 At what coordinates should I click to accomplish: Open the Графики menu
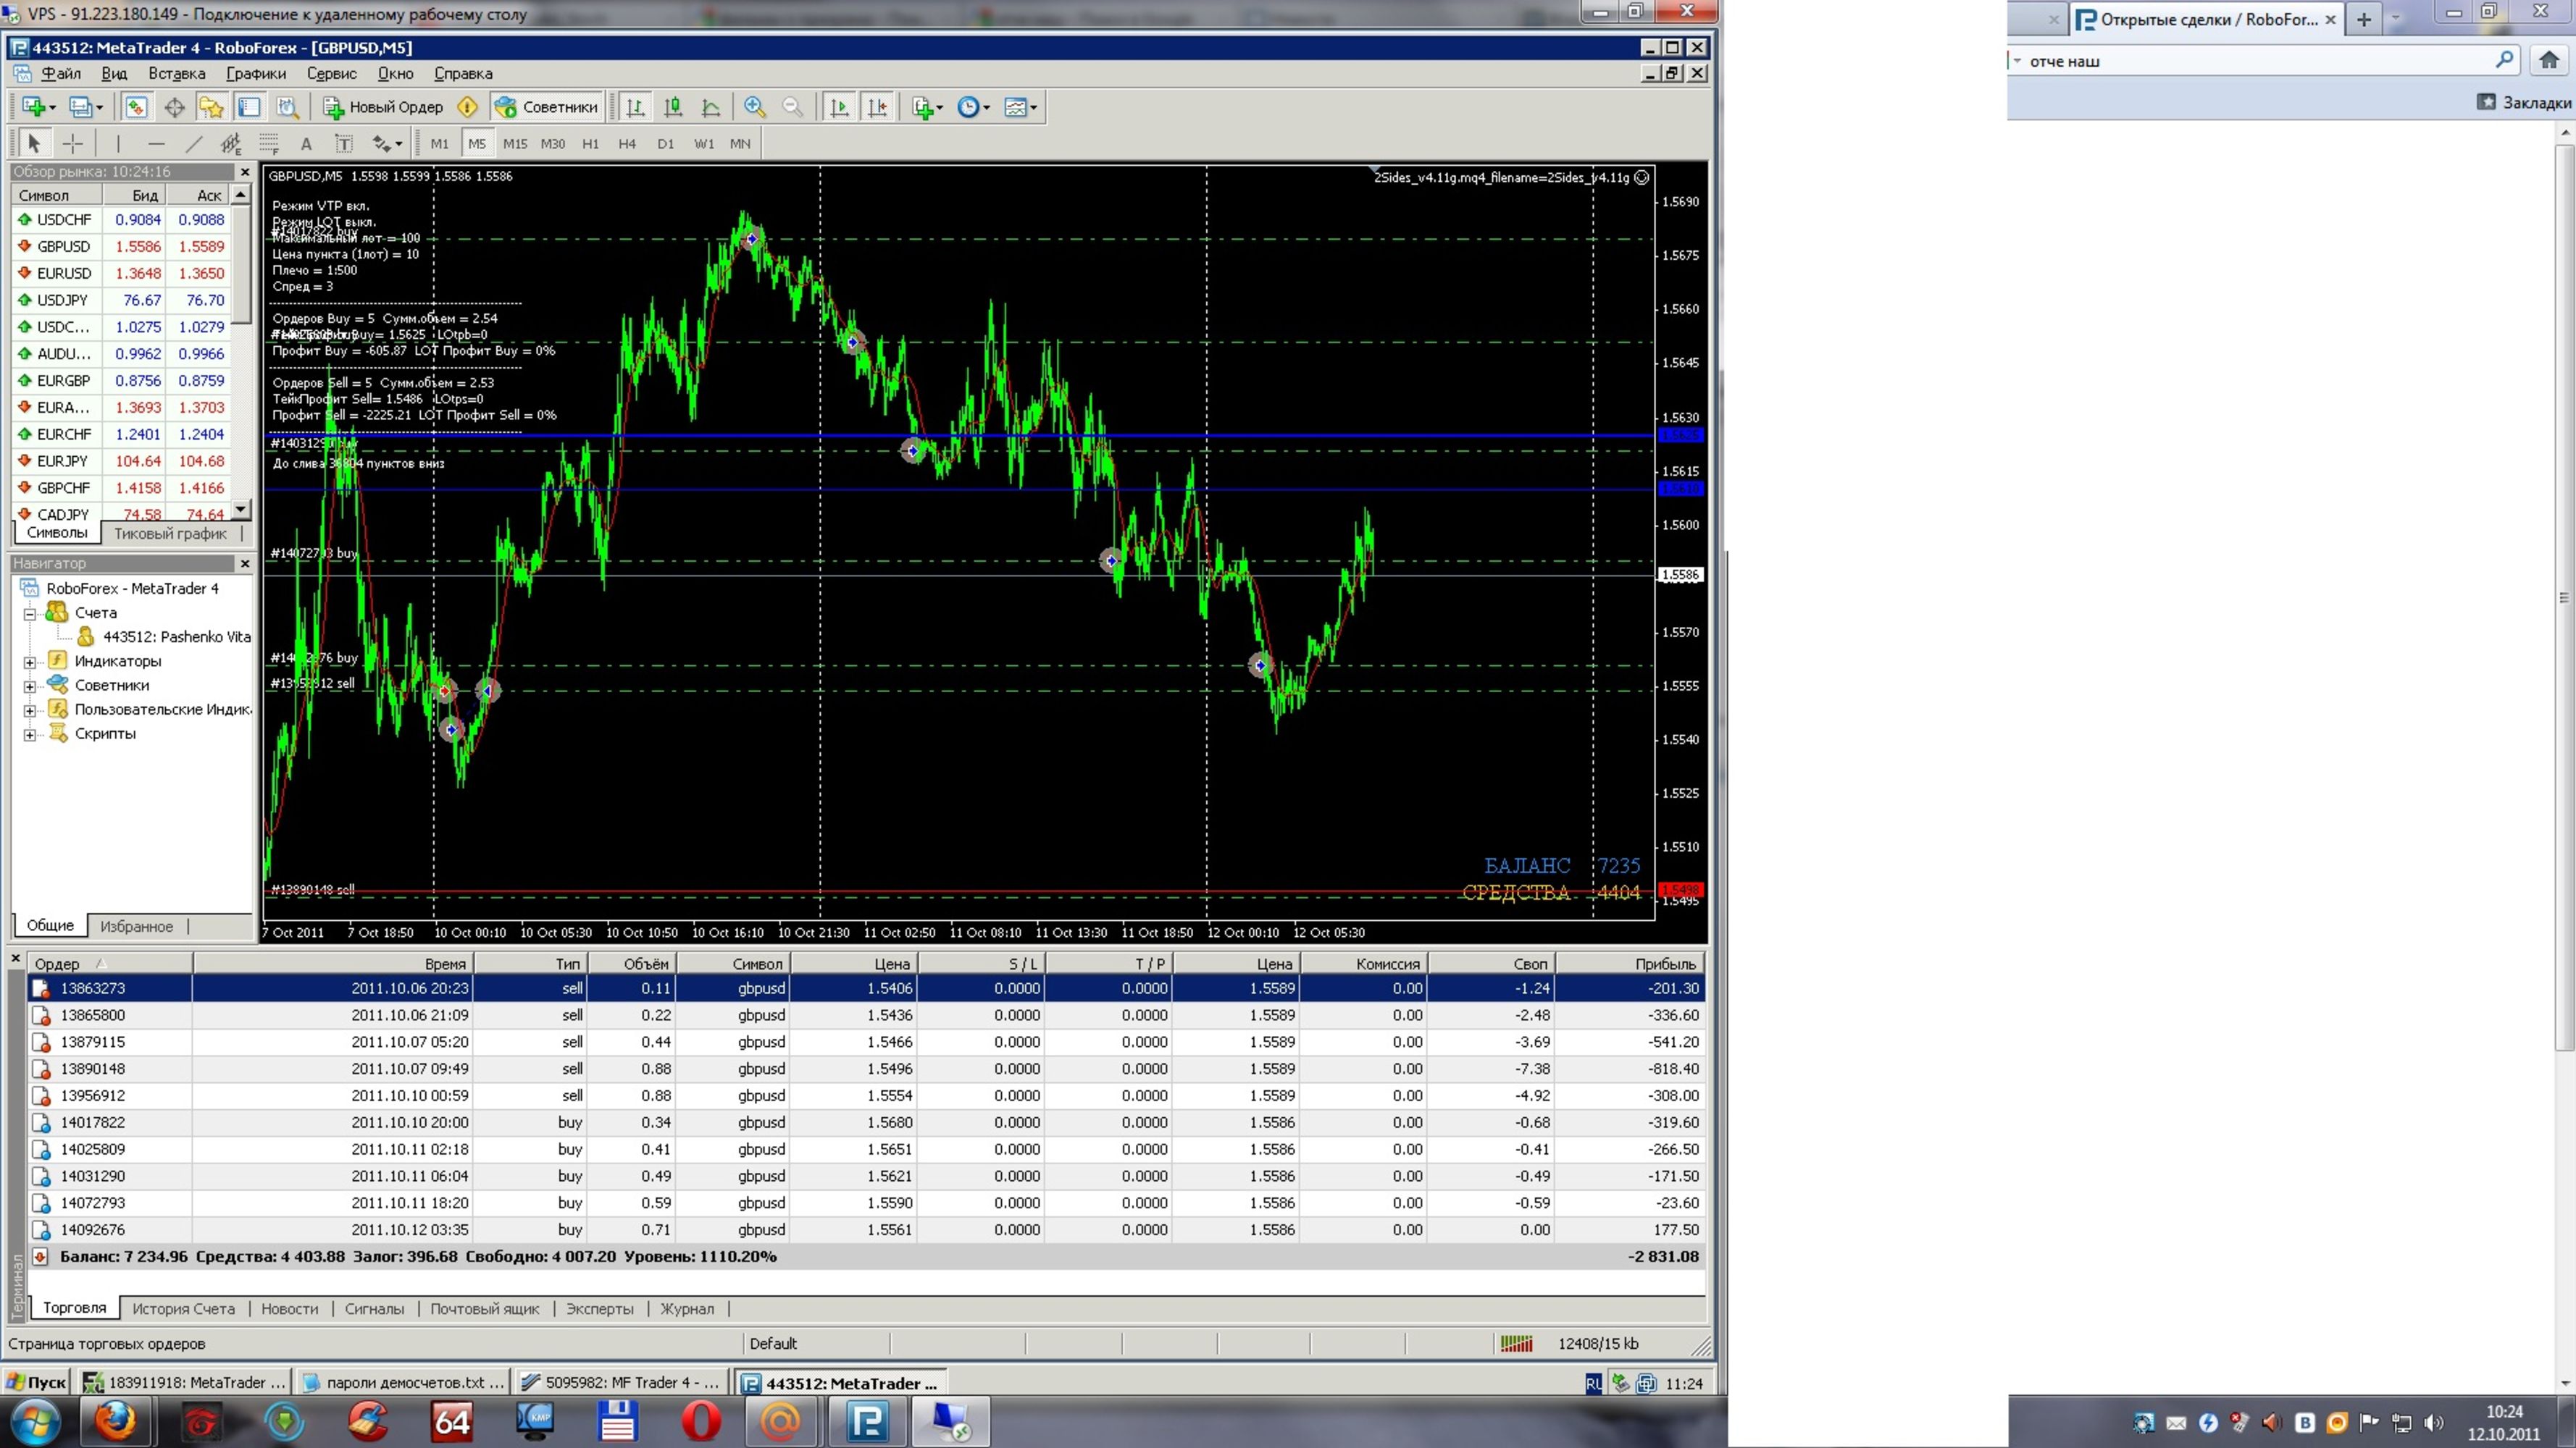click(256, 73)
